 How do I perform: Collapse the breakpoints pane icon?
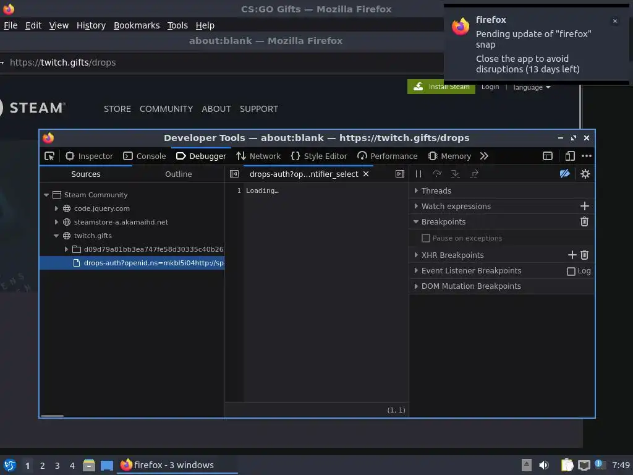pos(400,174)
